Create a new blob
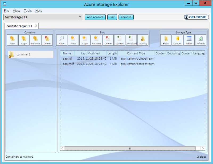The width and height of the screenshot is (213, 164). pyautogui.click(x=73, y=40)
